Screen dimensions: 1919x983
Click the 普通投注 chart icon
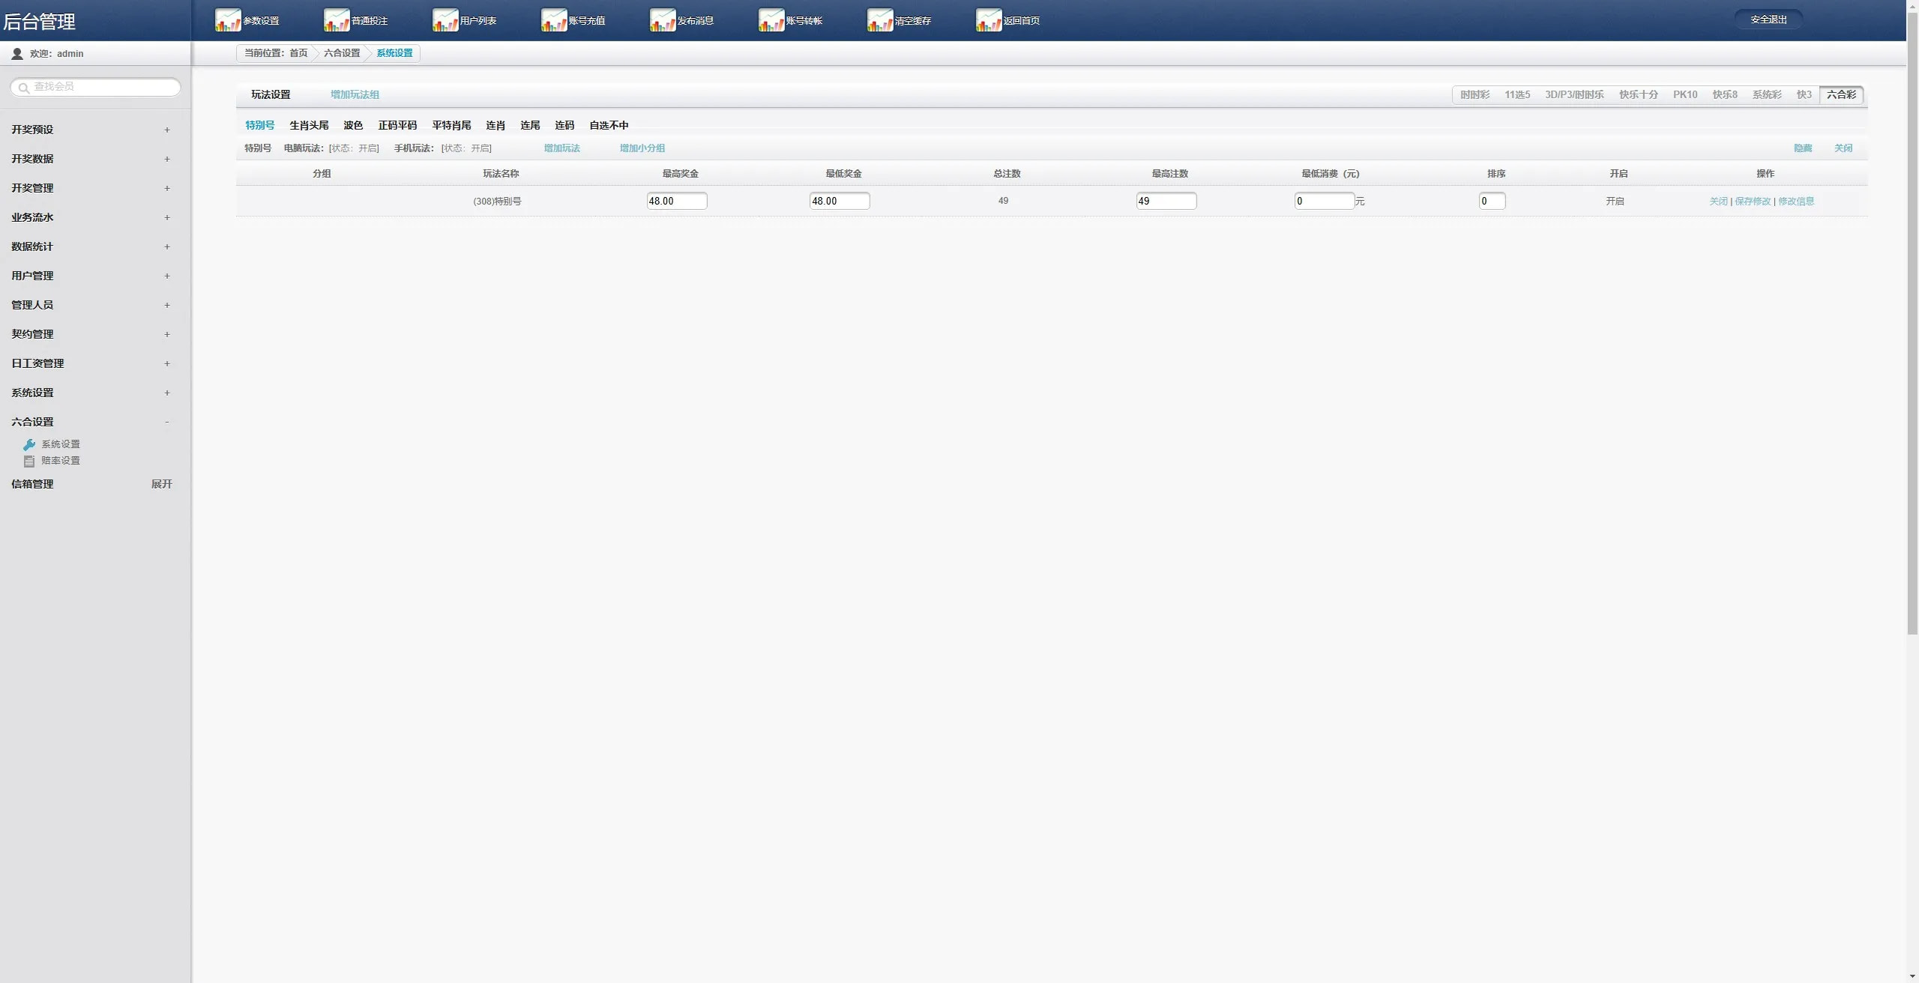tap(337, 20)
